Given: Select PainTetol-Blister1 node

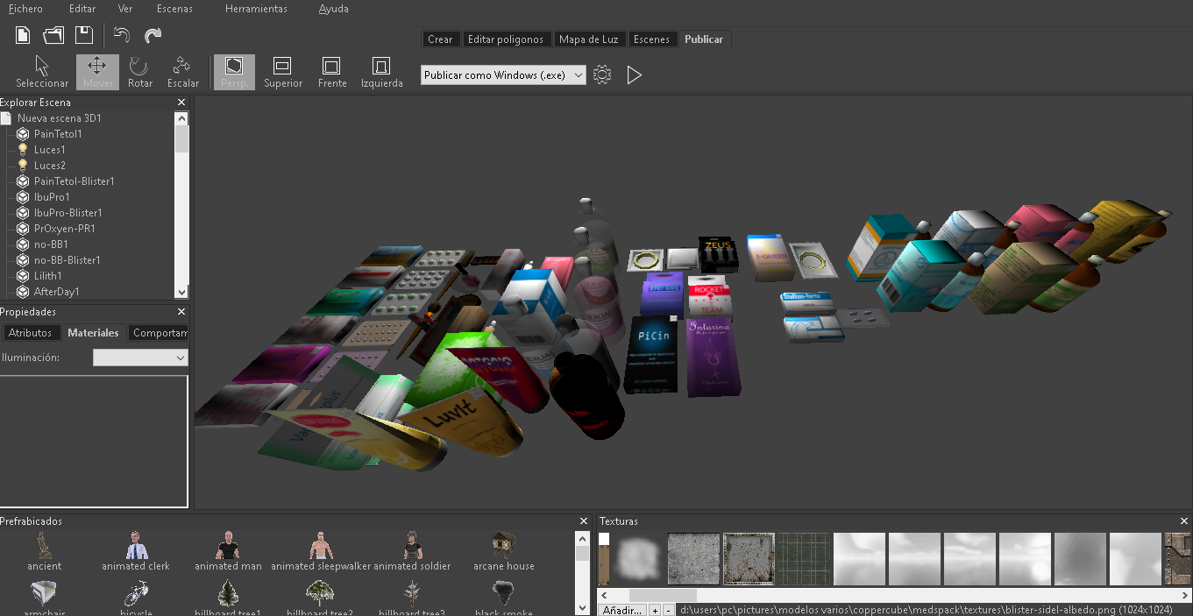Looking at the screenshot, I should tap(74, 181).
